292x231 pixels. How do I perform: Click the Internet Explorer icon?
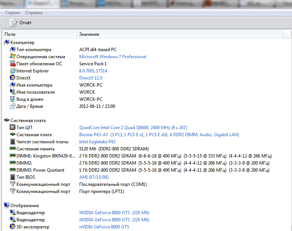(13, 71)
